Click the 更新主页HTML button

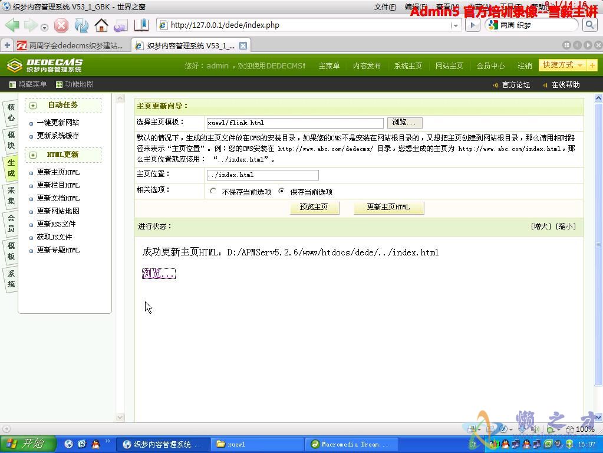pyautogui.click(x=388, y=208)
